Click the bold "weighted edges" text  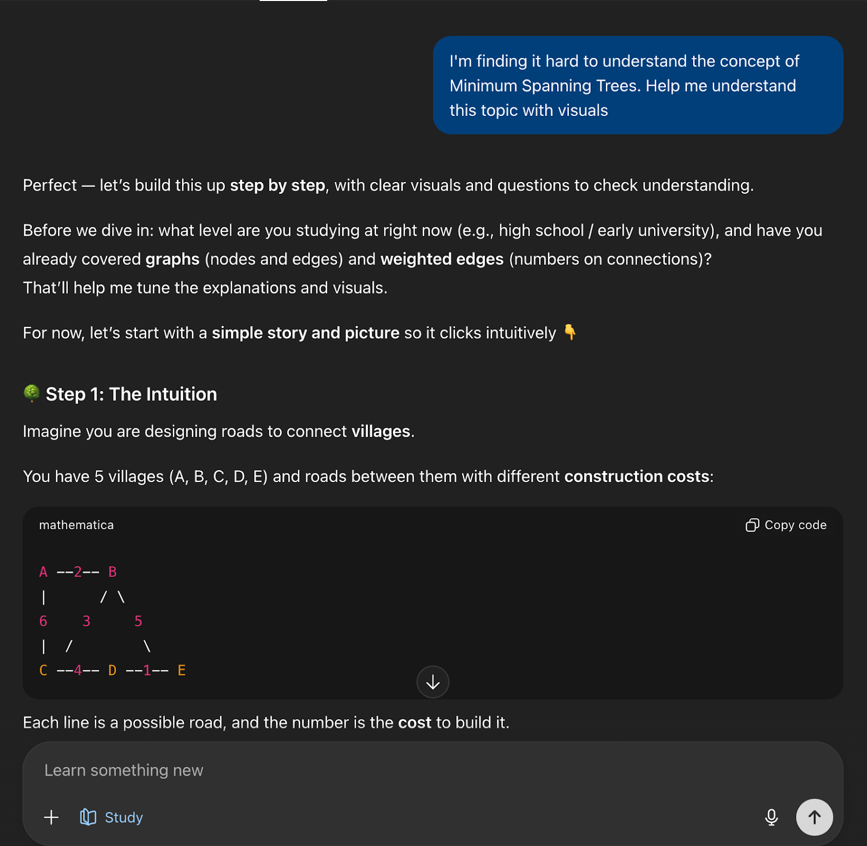point(442,259)
